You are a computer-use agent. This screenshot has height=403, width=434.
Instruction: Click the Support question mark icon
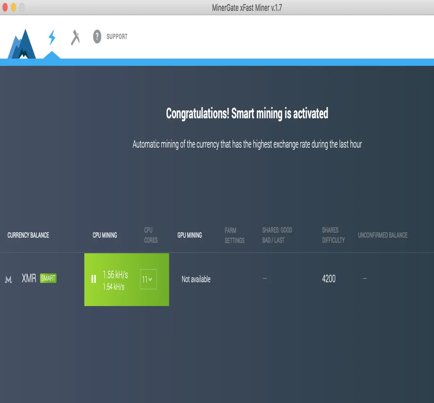(x=97, y=37)
